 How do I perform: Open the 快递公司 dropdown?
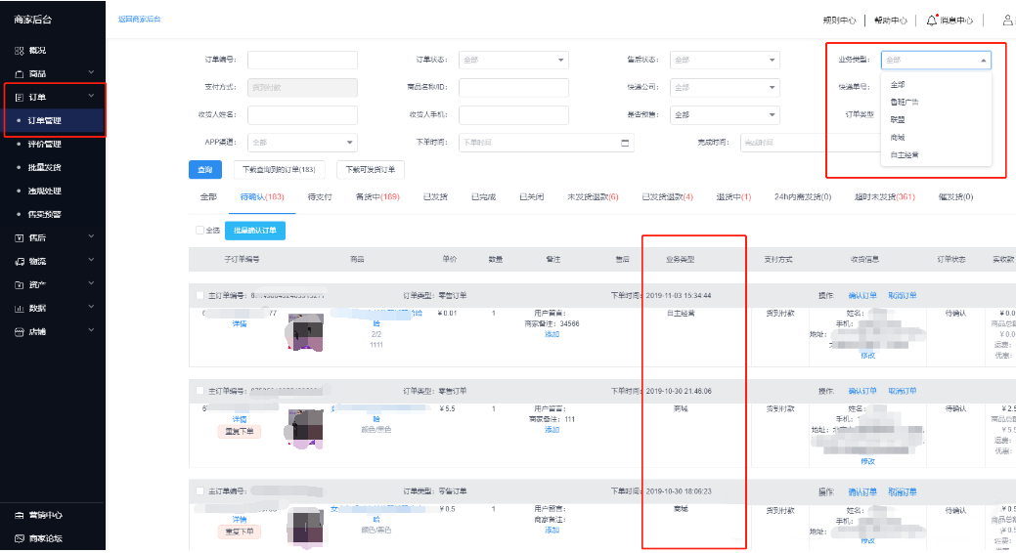coord(725,87)
